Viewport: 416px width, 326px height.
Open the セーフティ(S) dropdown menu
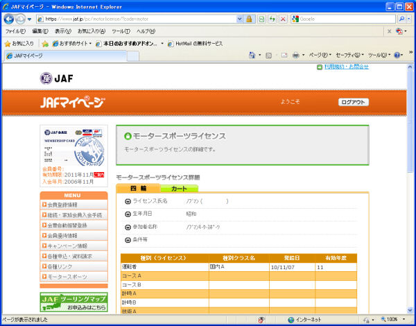(349, 55)
